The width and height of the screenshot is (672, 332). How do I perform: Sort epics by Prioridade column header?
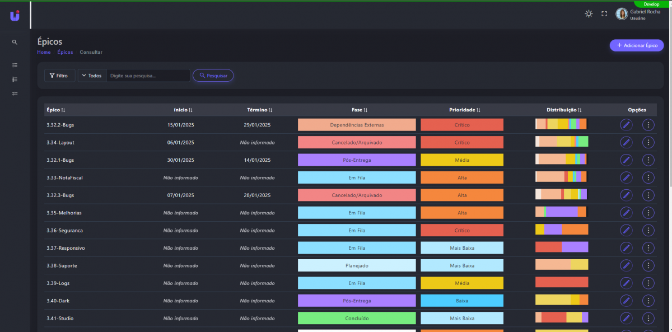(465, 110)
